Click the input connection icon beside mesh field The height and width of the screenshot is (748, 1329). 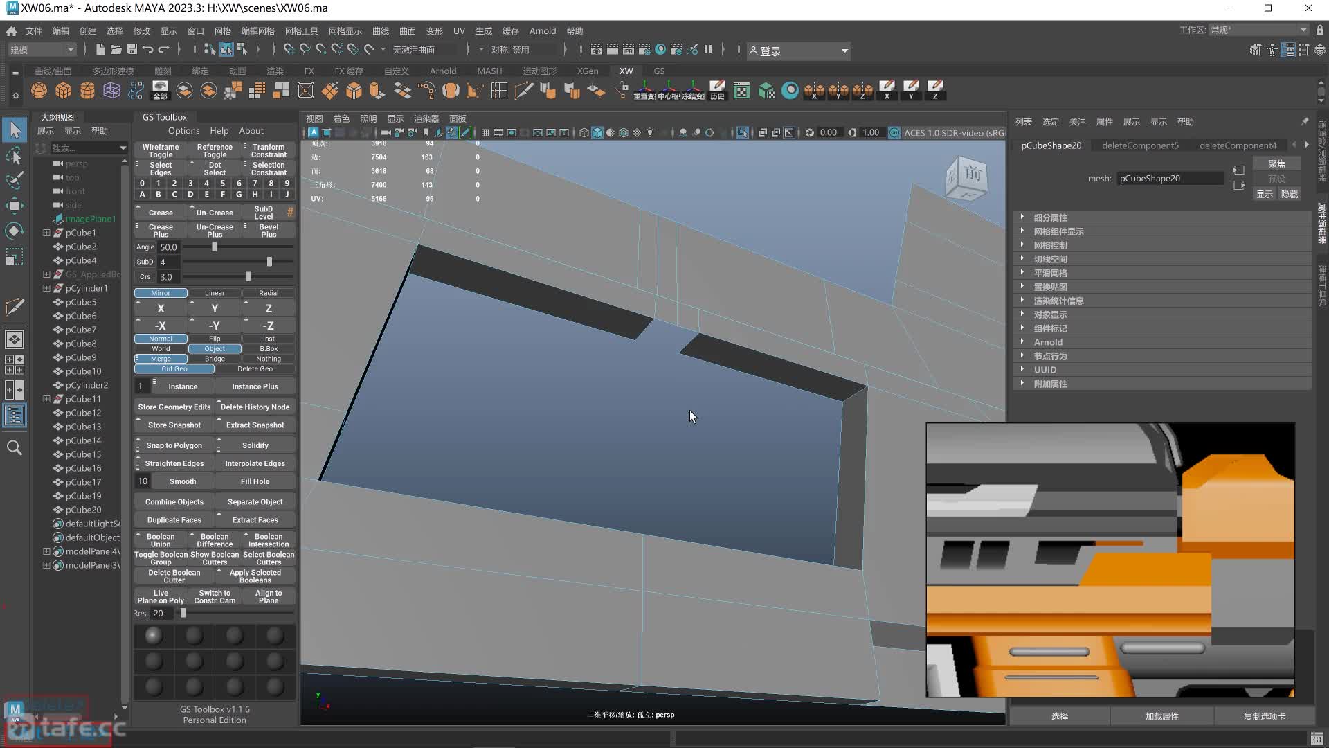click(1239, 170)
